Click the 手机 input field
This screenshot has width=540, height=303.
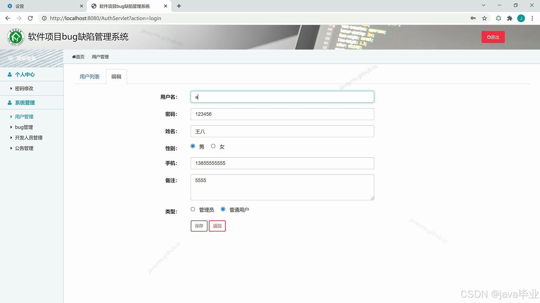282,163
